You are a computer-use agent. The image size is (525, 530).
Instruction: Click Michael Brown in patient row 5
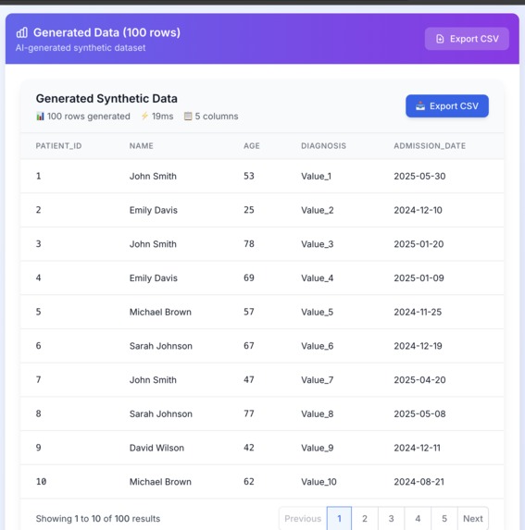[x=160, y=312]
